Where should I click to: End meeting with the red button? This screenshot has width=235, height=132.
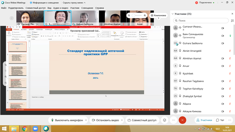click(x=182, y=120)
